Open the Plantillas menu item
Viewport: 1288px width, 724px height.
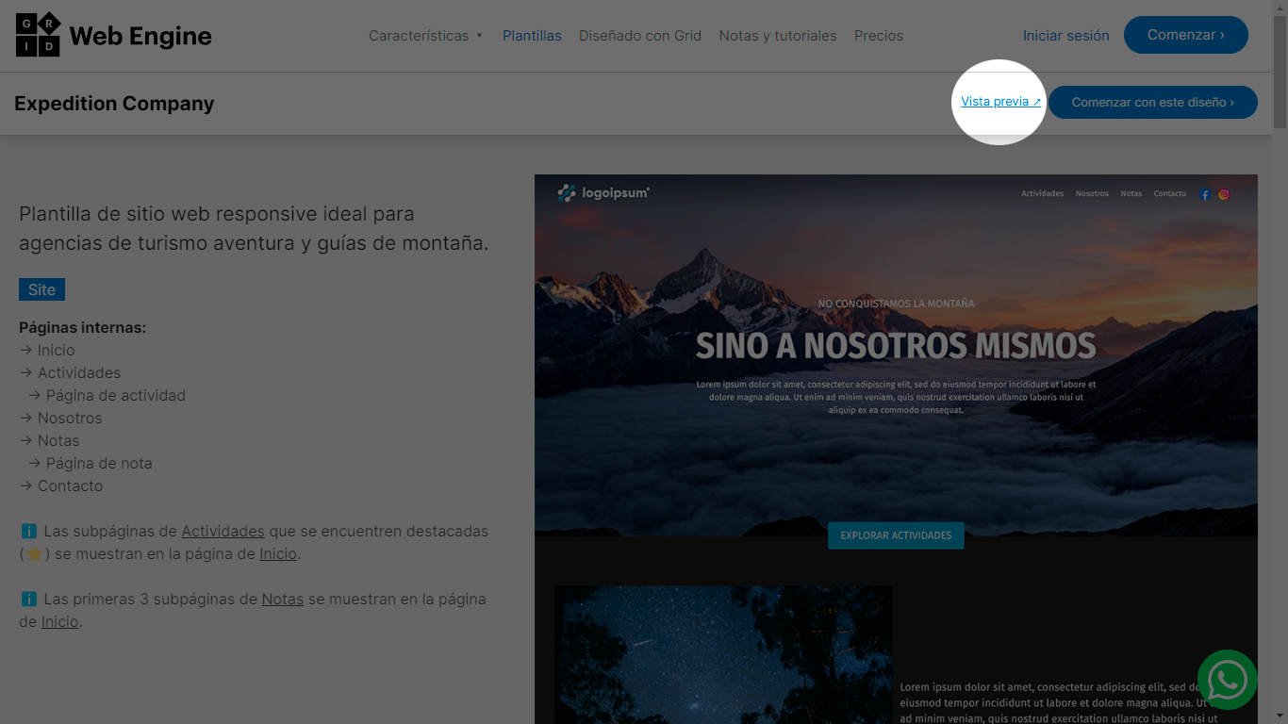[x=532, y=36]
